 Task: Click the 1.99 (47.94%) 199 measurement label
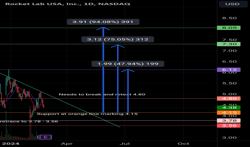coord(128,64)
